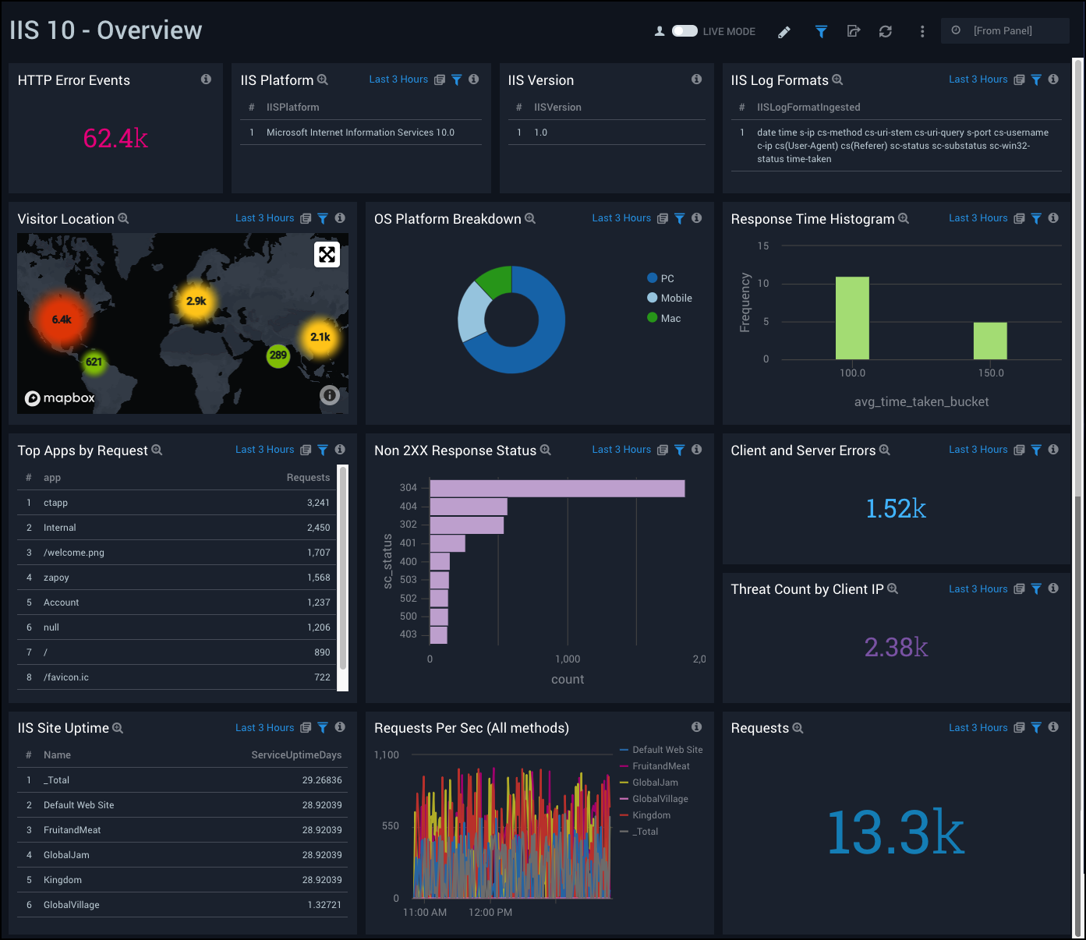This screenshot has height=940, width=1086.
Task: Click the 304 status bar in chart
Action: [x=557, y=488]
